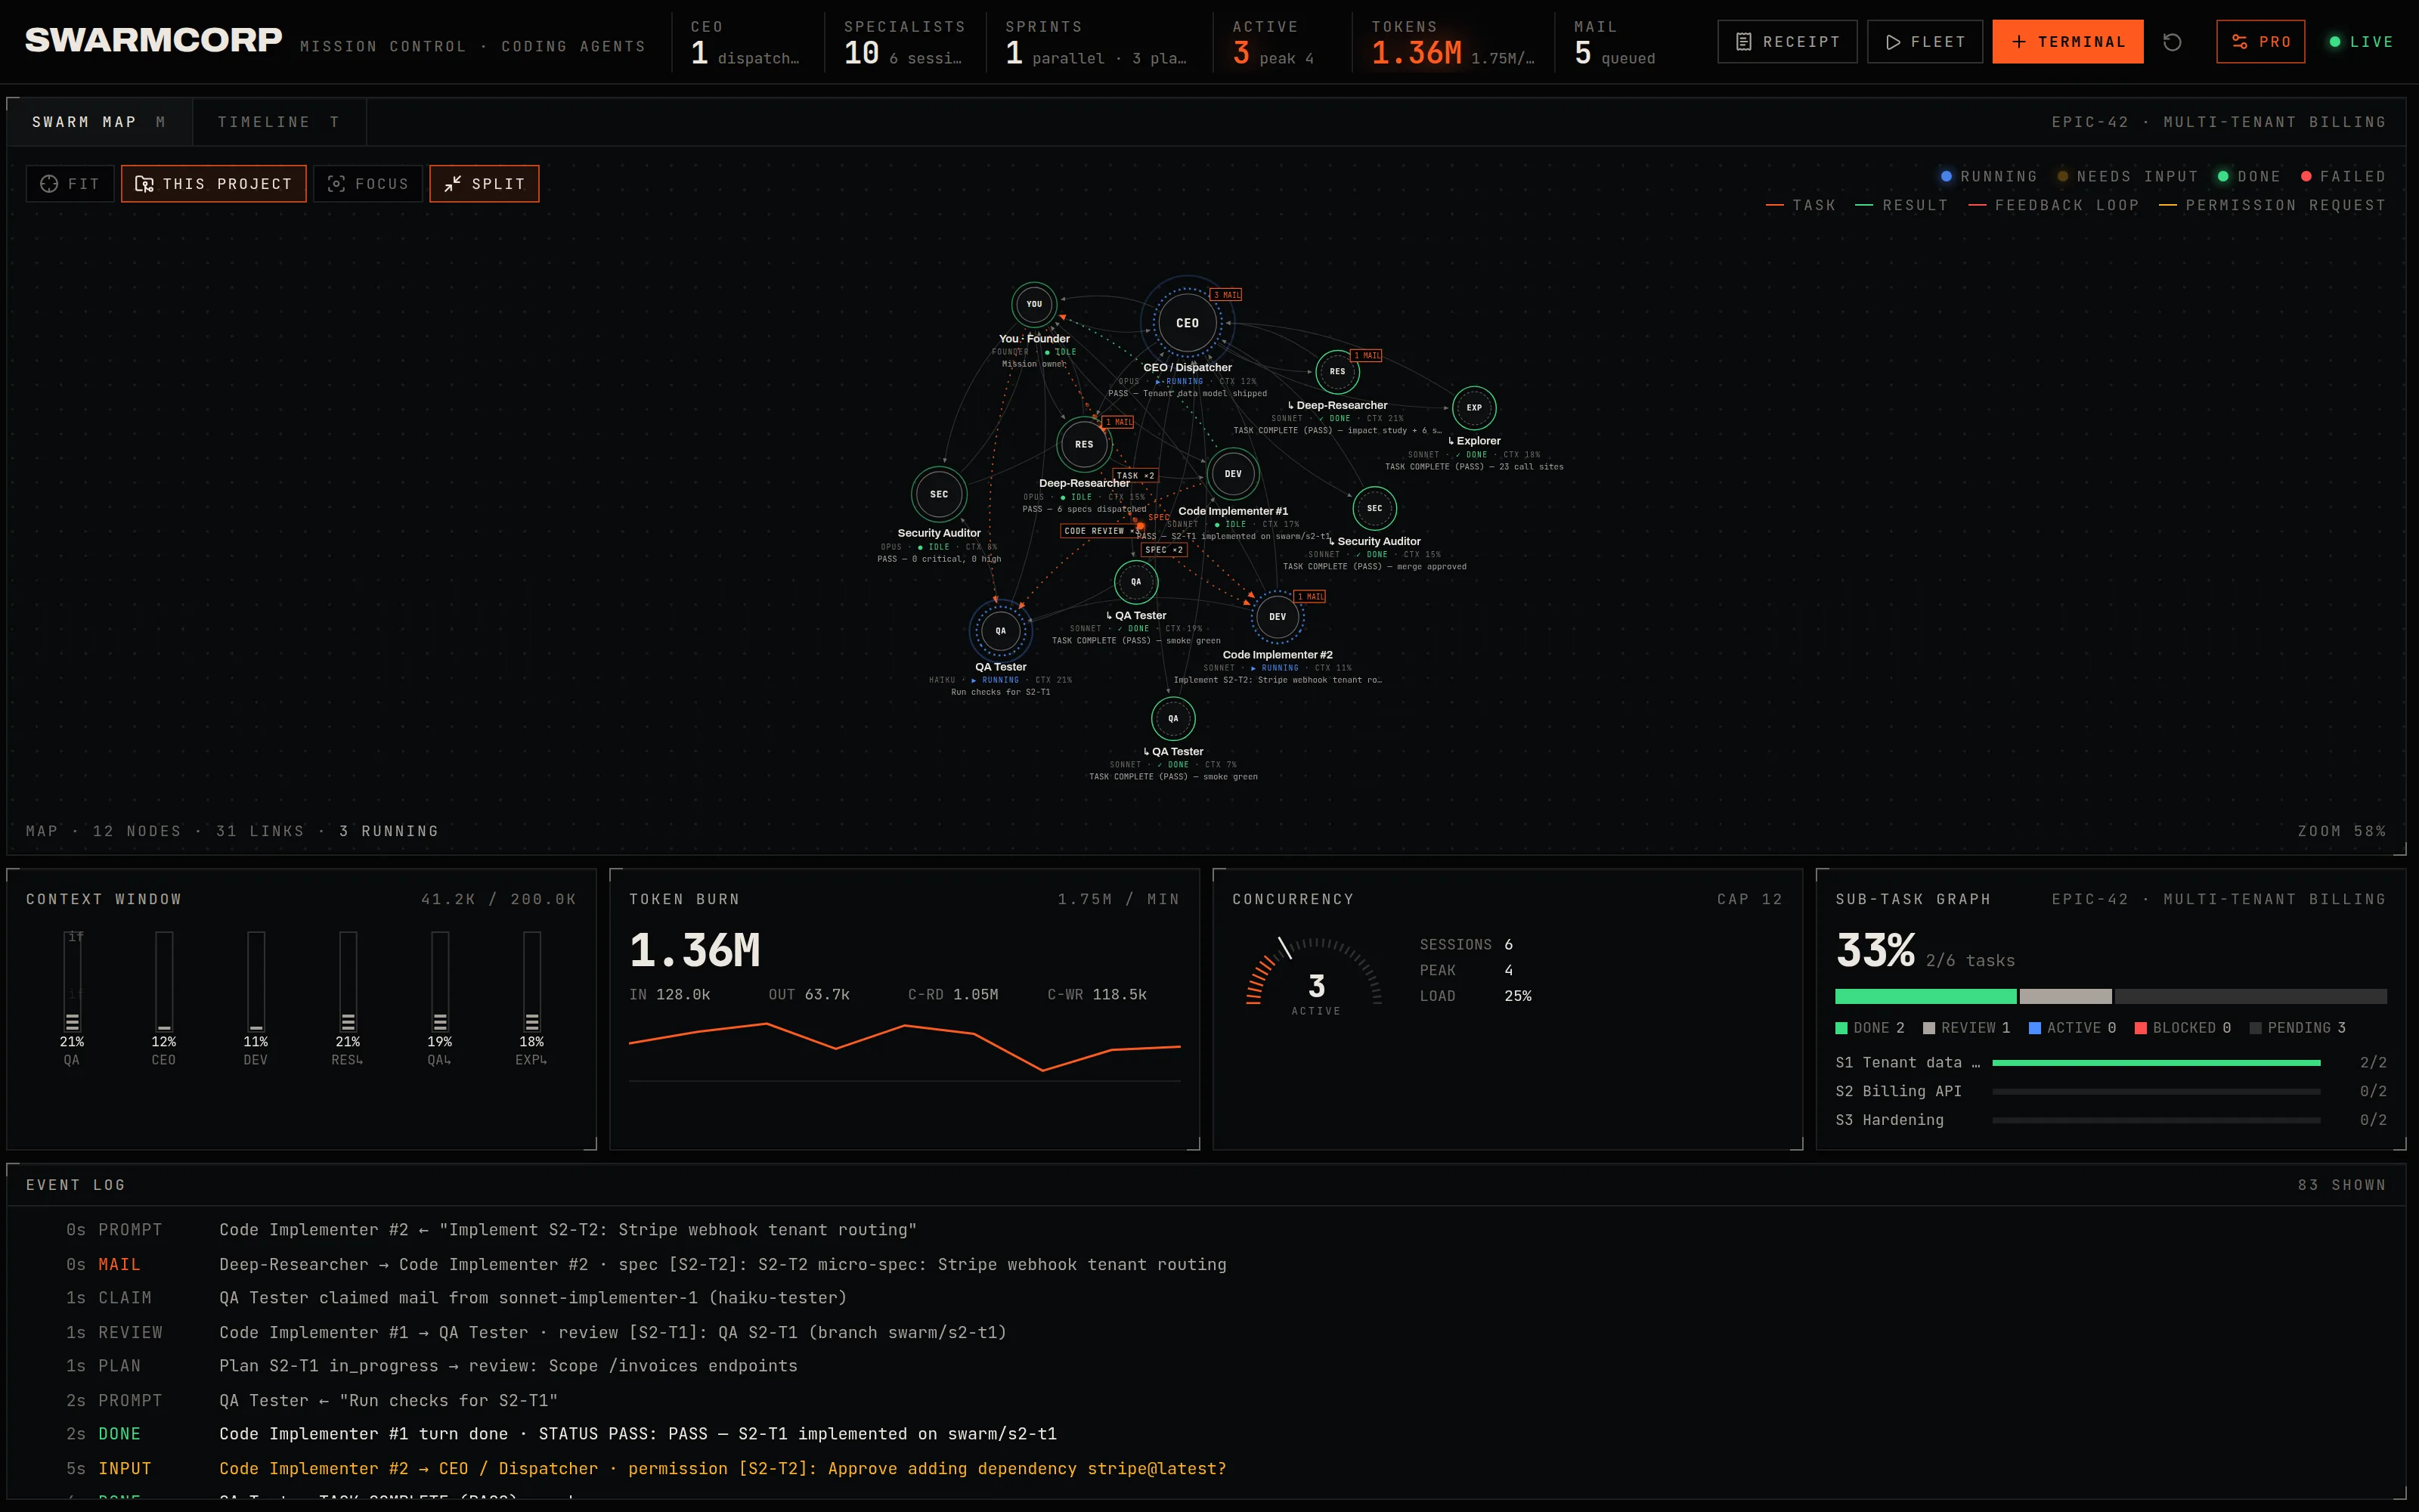This screenshot has height=1512, width=2419.
Task: Click the CEO 12% context window bar
Action: [x=164, y=982]
